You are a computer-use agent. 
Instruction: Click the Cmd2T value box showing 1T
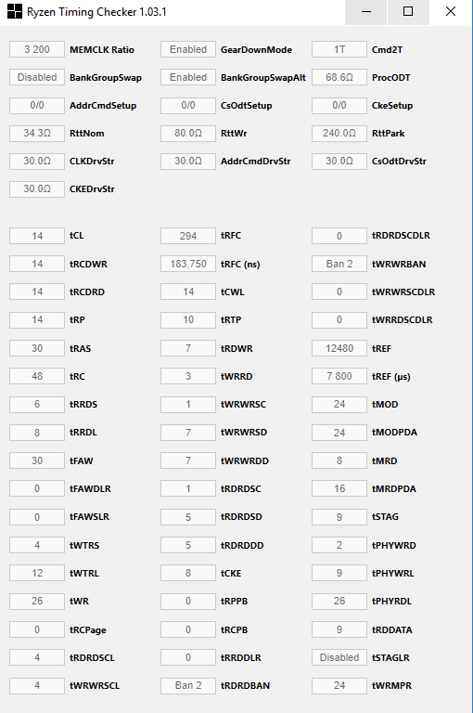339,49
